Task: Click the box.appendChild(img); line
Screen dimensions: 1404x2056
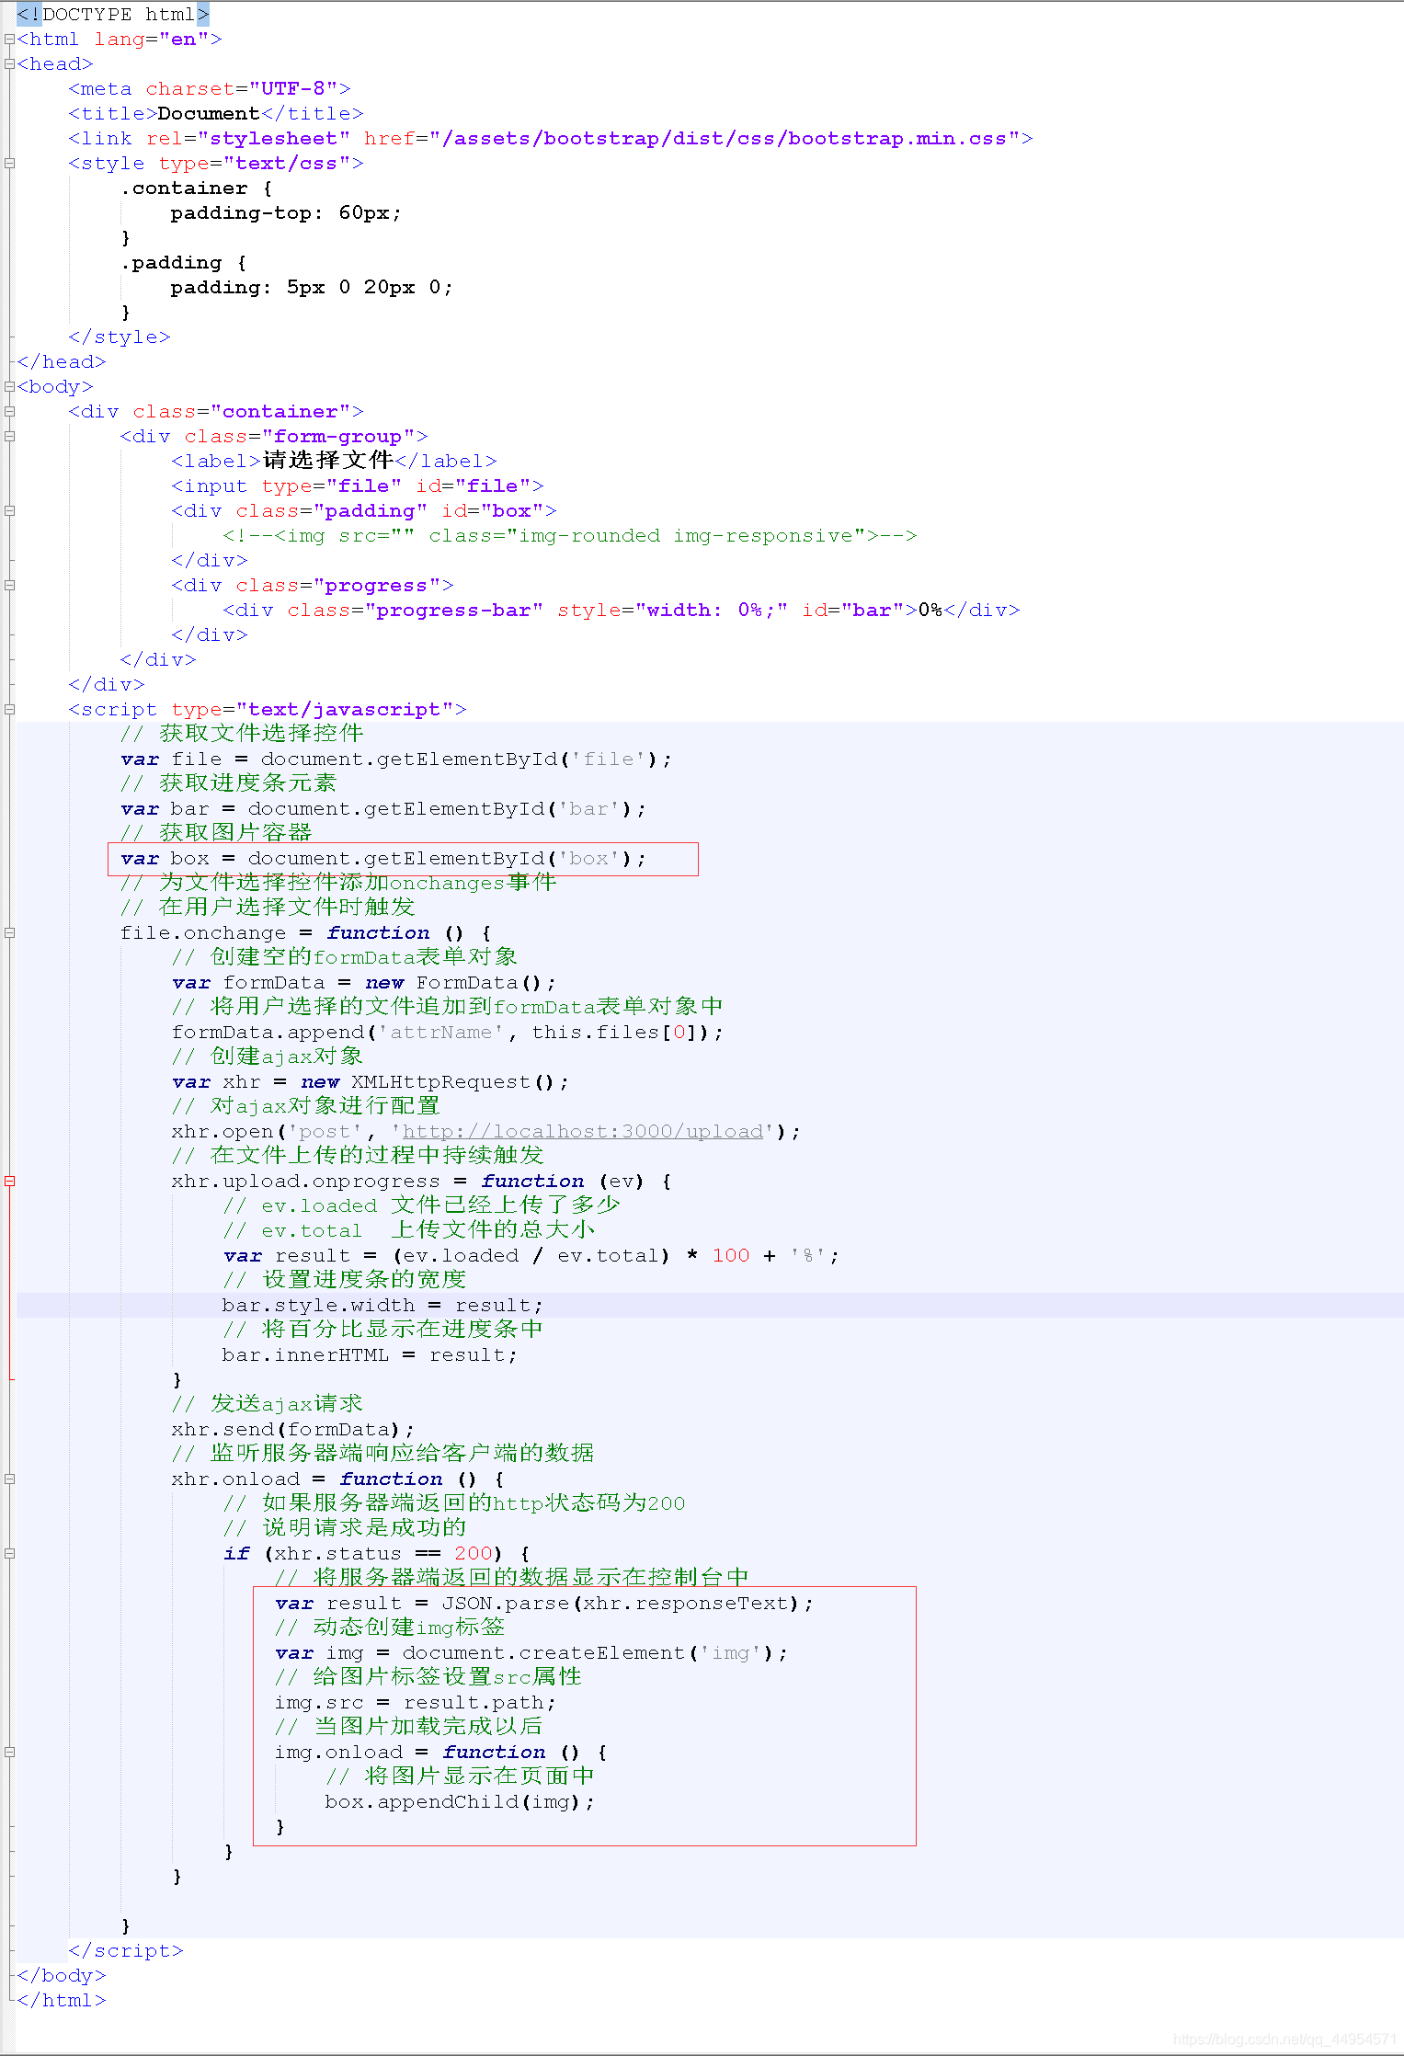Action: coord(461,1802)
